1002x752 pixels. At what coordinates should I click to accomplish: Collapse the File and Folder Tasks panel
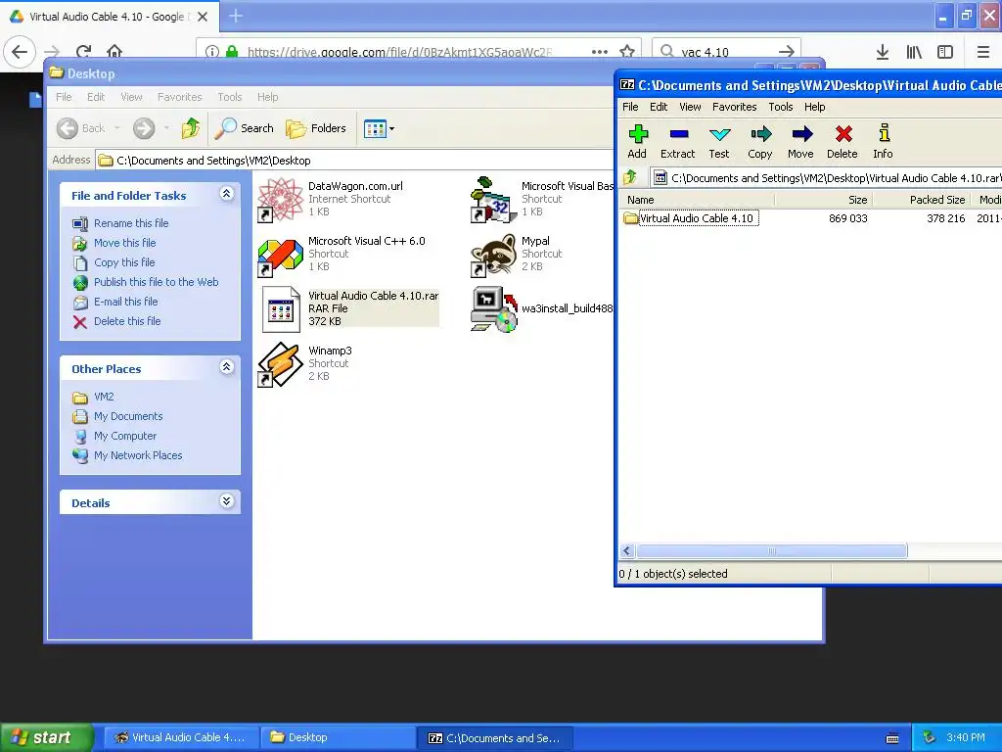tap(227, 194)
